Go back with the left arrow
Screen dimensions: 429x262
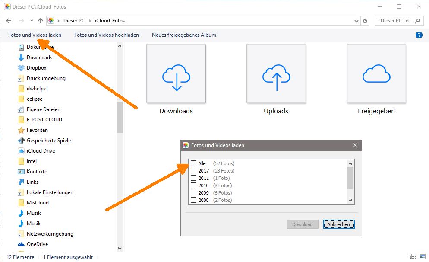[x=9, y=21]
